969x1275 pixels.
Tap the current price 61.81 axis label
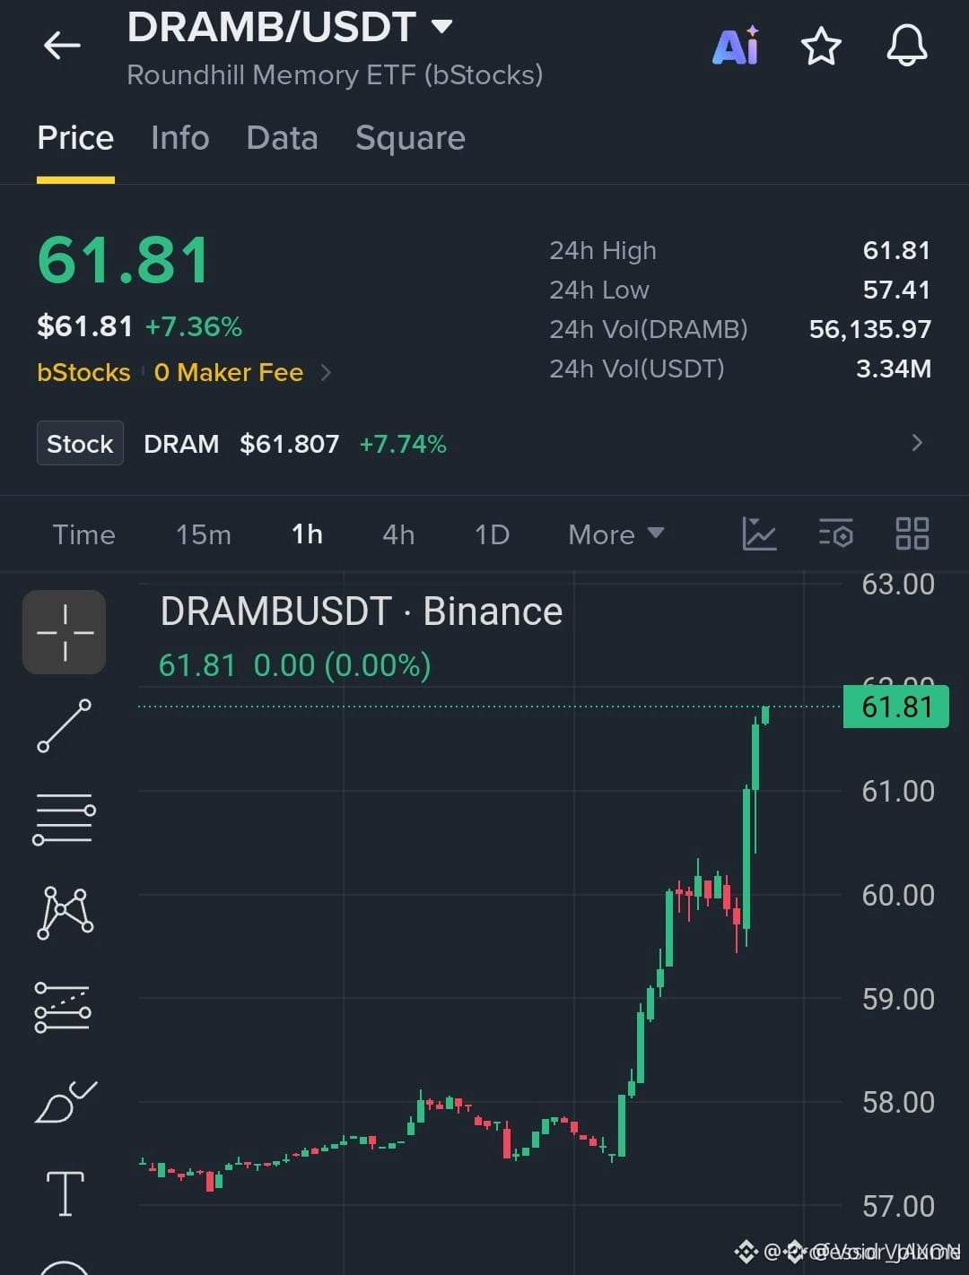pos(896,707)
